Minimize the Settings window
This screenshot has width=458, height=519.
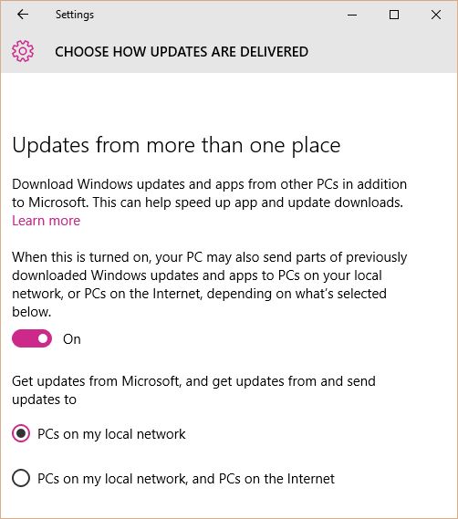click(x=352, y=15)
